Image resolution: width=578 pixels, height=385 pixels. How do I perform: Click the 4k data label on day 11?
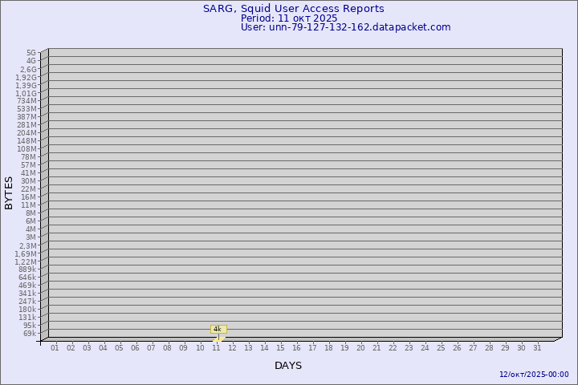218,329
